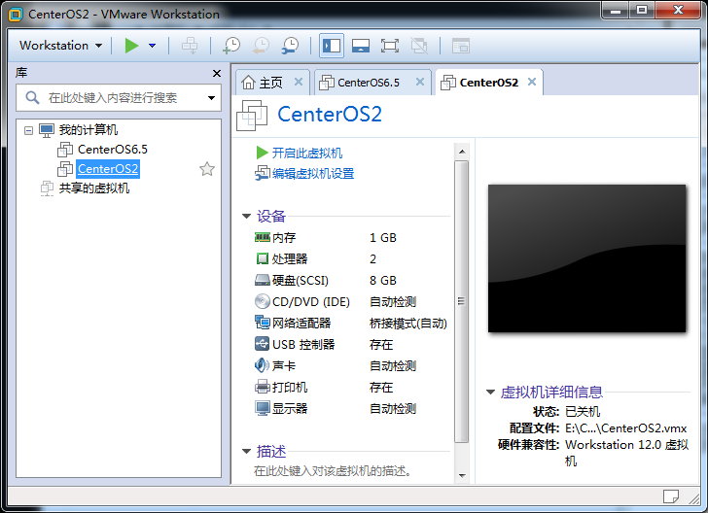Click 编辑虚拟机设置 link
The image size is (708, 513).
[x=313, y=173]
